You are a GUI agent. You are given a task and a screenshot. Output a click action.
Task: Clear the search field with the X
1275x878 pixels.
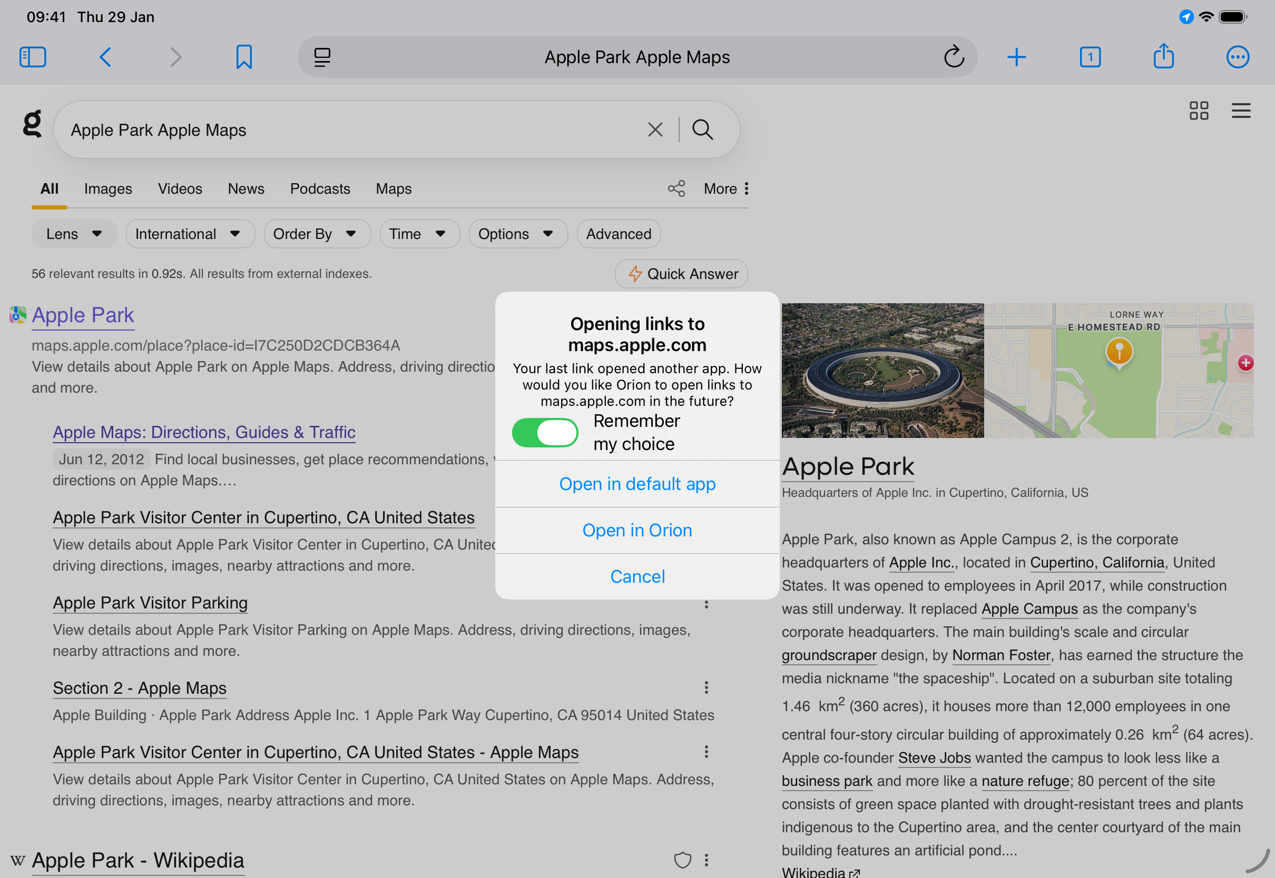coord(654,129)
